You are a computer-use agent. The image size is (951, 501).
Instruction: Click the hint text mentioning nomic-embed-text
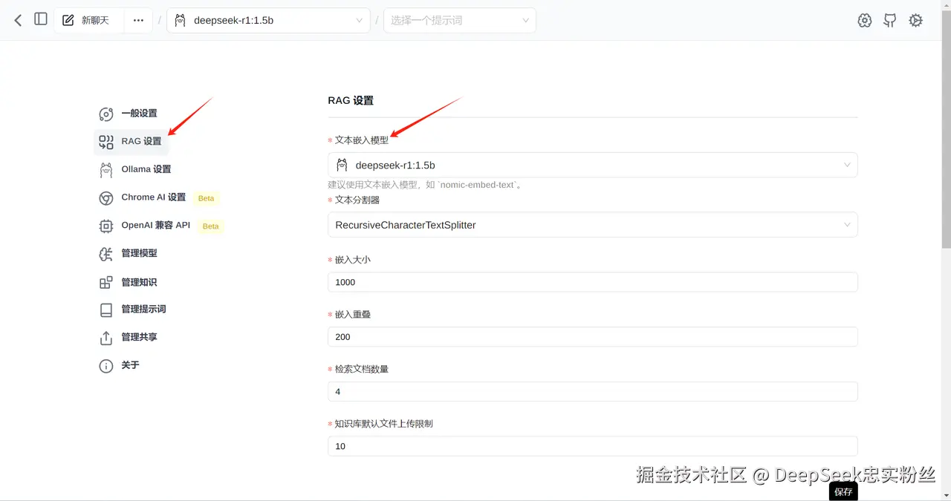click(426, 185)
